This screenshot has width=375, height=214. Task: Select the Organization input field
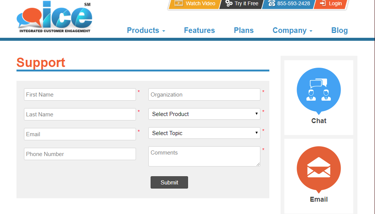[x=204, y=95]
